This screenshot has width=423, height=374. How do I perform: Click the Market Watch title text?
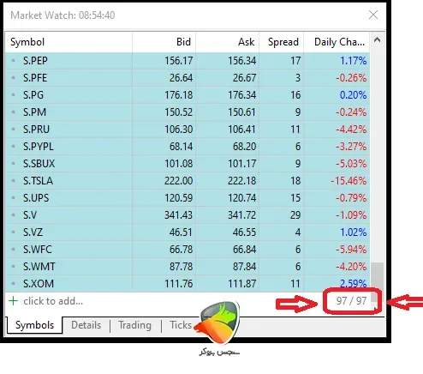tap(63, 15)
